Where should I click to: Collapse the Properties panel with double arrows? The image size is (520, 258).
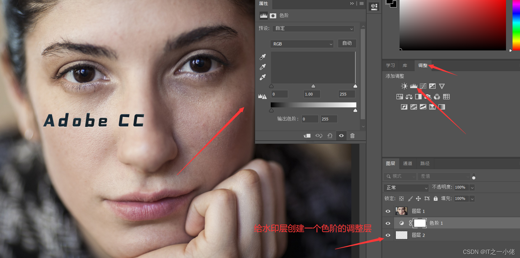point(352,3)
